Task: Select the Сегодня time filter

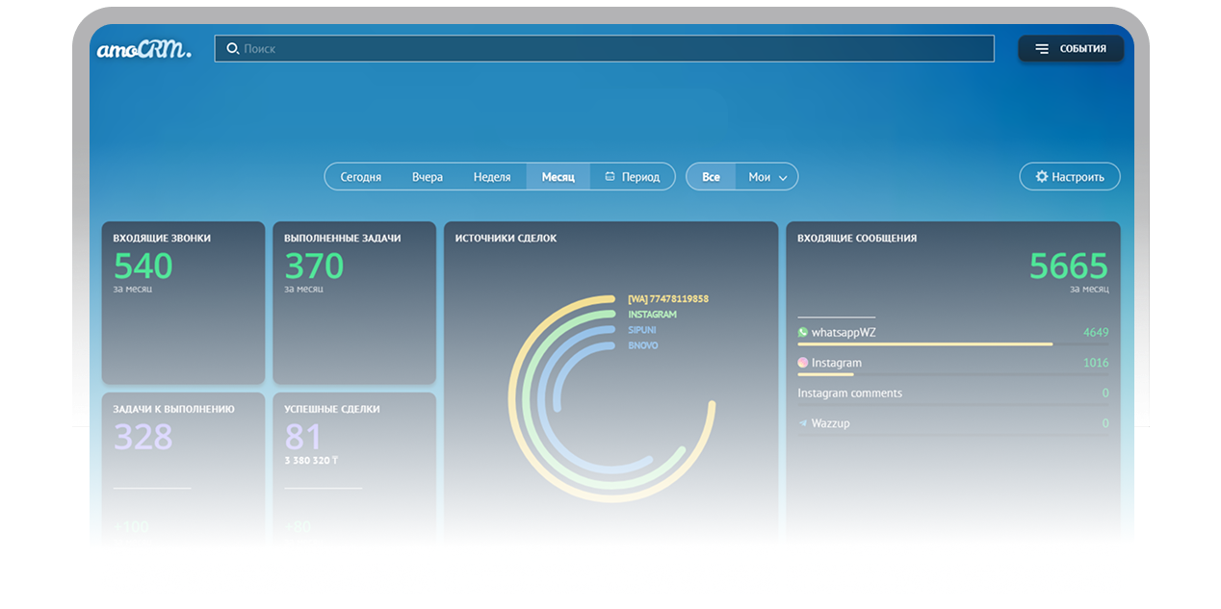Action: point(360,177)
